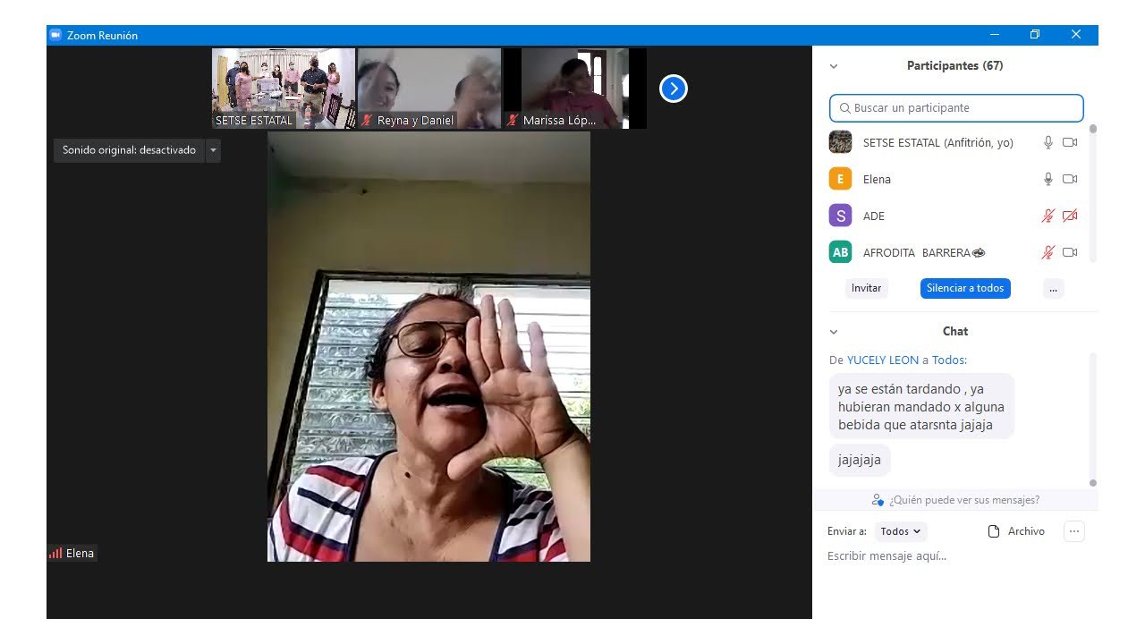The image size is (1145, 644).
Task: Click the 'ya se están tardando' chat message
Action: pos(921,407)
